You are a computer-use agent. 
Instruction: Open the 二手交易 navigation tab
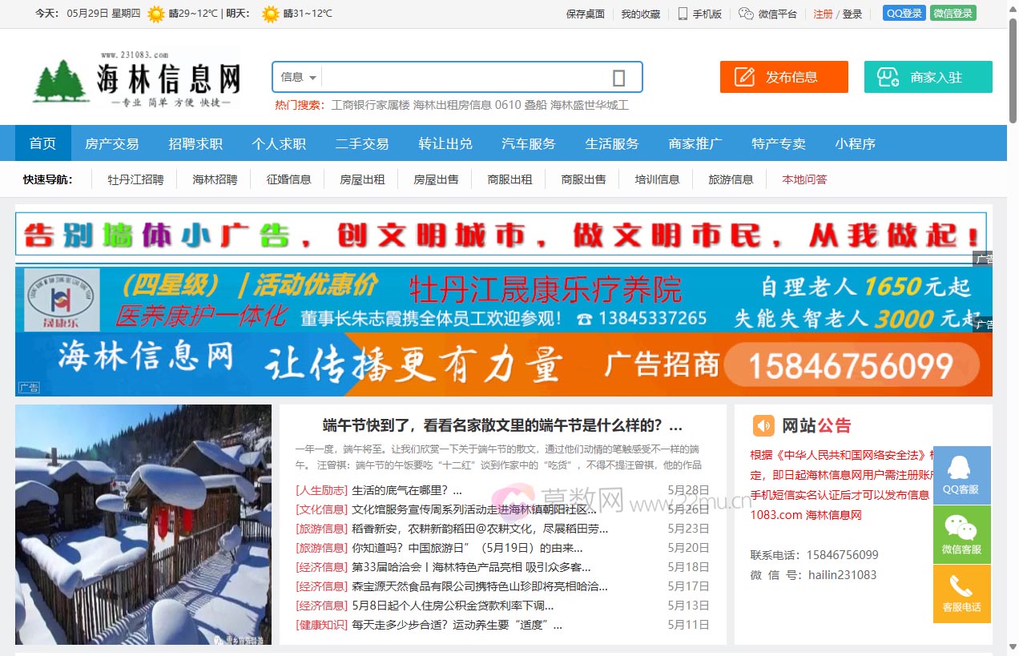(363, 143)
